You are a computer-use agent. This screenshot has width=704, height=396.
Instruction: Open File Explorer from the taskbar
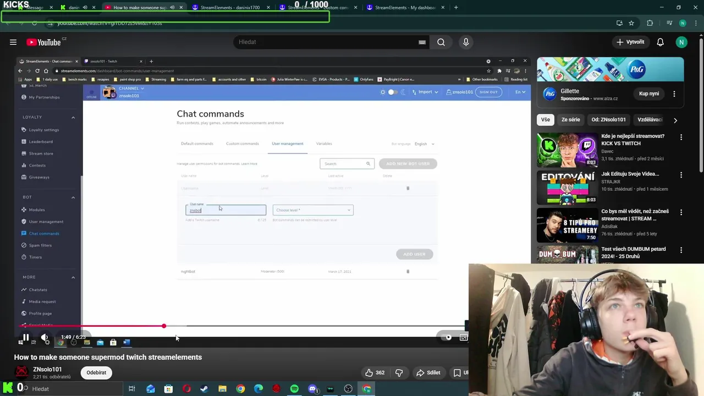pos(222,389)
